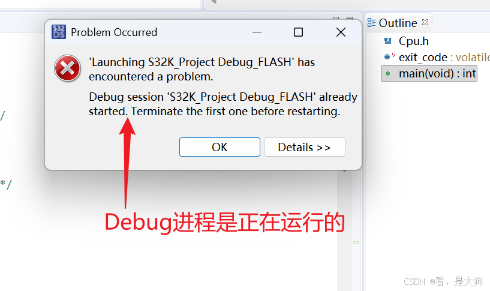This screenshot has width=490, height=291.
Task: Confirm the error with OK
Action: tap(220, 147)
